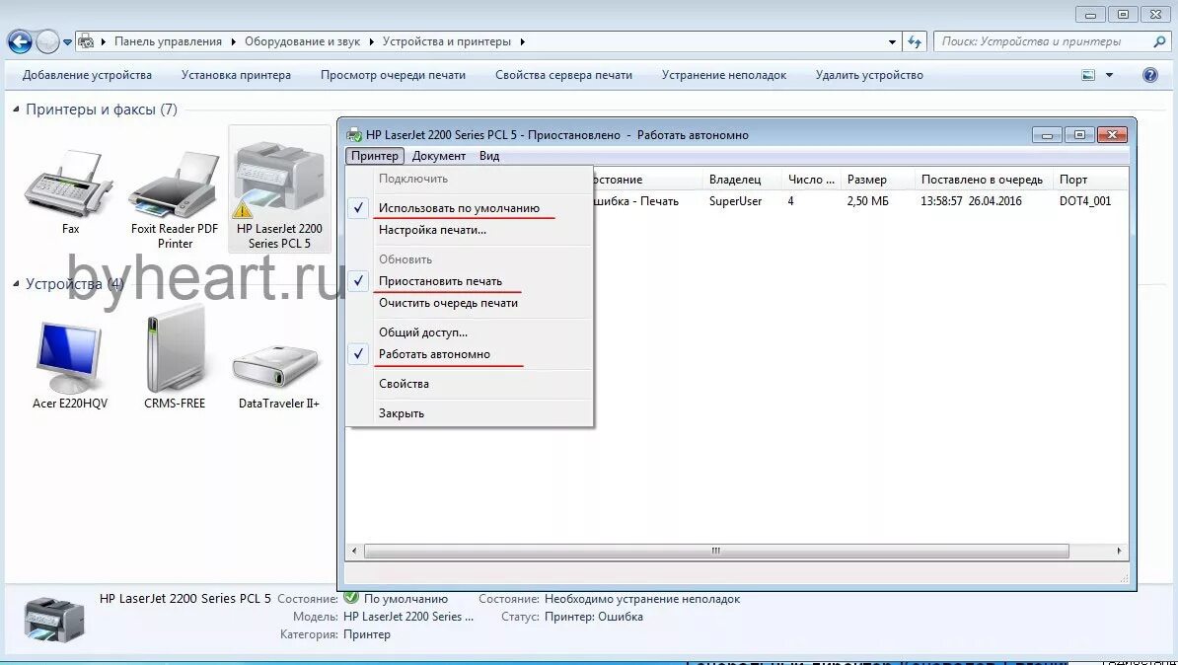Click the address bar refresh icon
The height and width of the screenshot is (665, 1178).
[x=915, y=42]
